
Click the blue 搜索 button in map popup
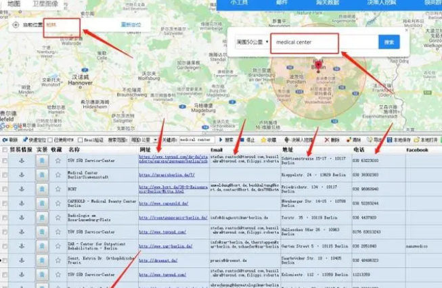[x=389, y=42]
